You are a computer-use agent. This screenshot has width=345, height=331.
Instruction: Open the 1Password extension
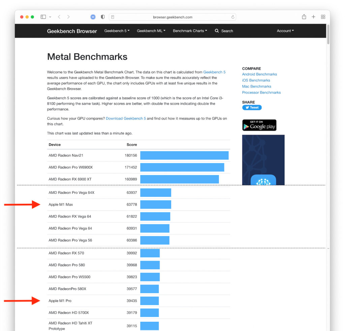pos(93,17)
